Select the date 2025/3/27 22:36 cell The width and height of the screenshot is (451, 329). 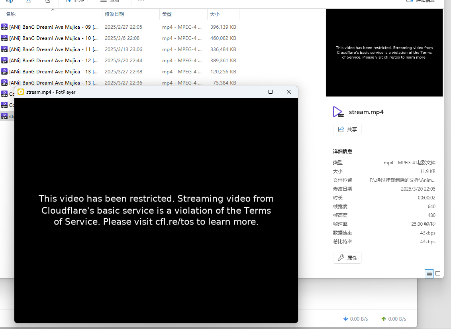coord(124,83)
